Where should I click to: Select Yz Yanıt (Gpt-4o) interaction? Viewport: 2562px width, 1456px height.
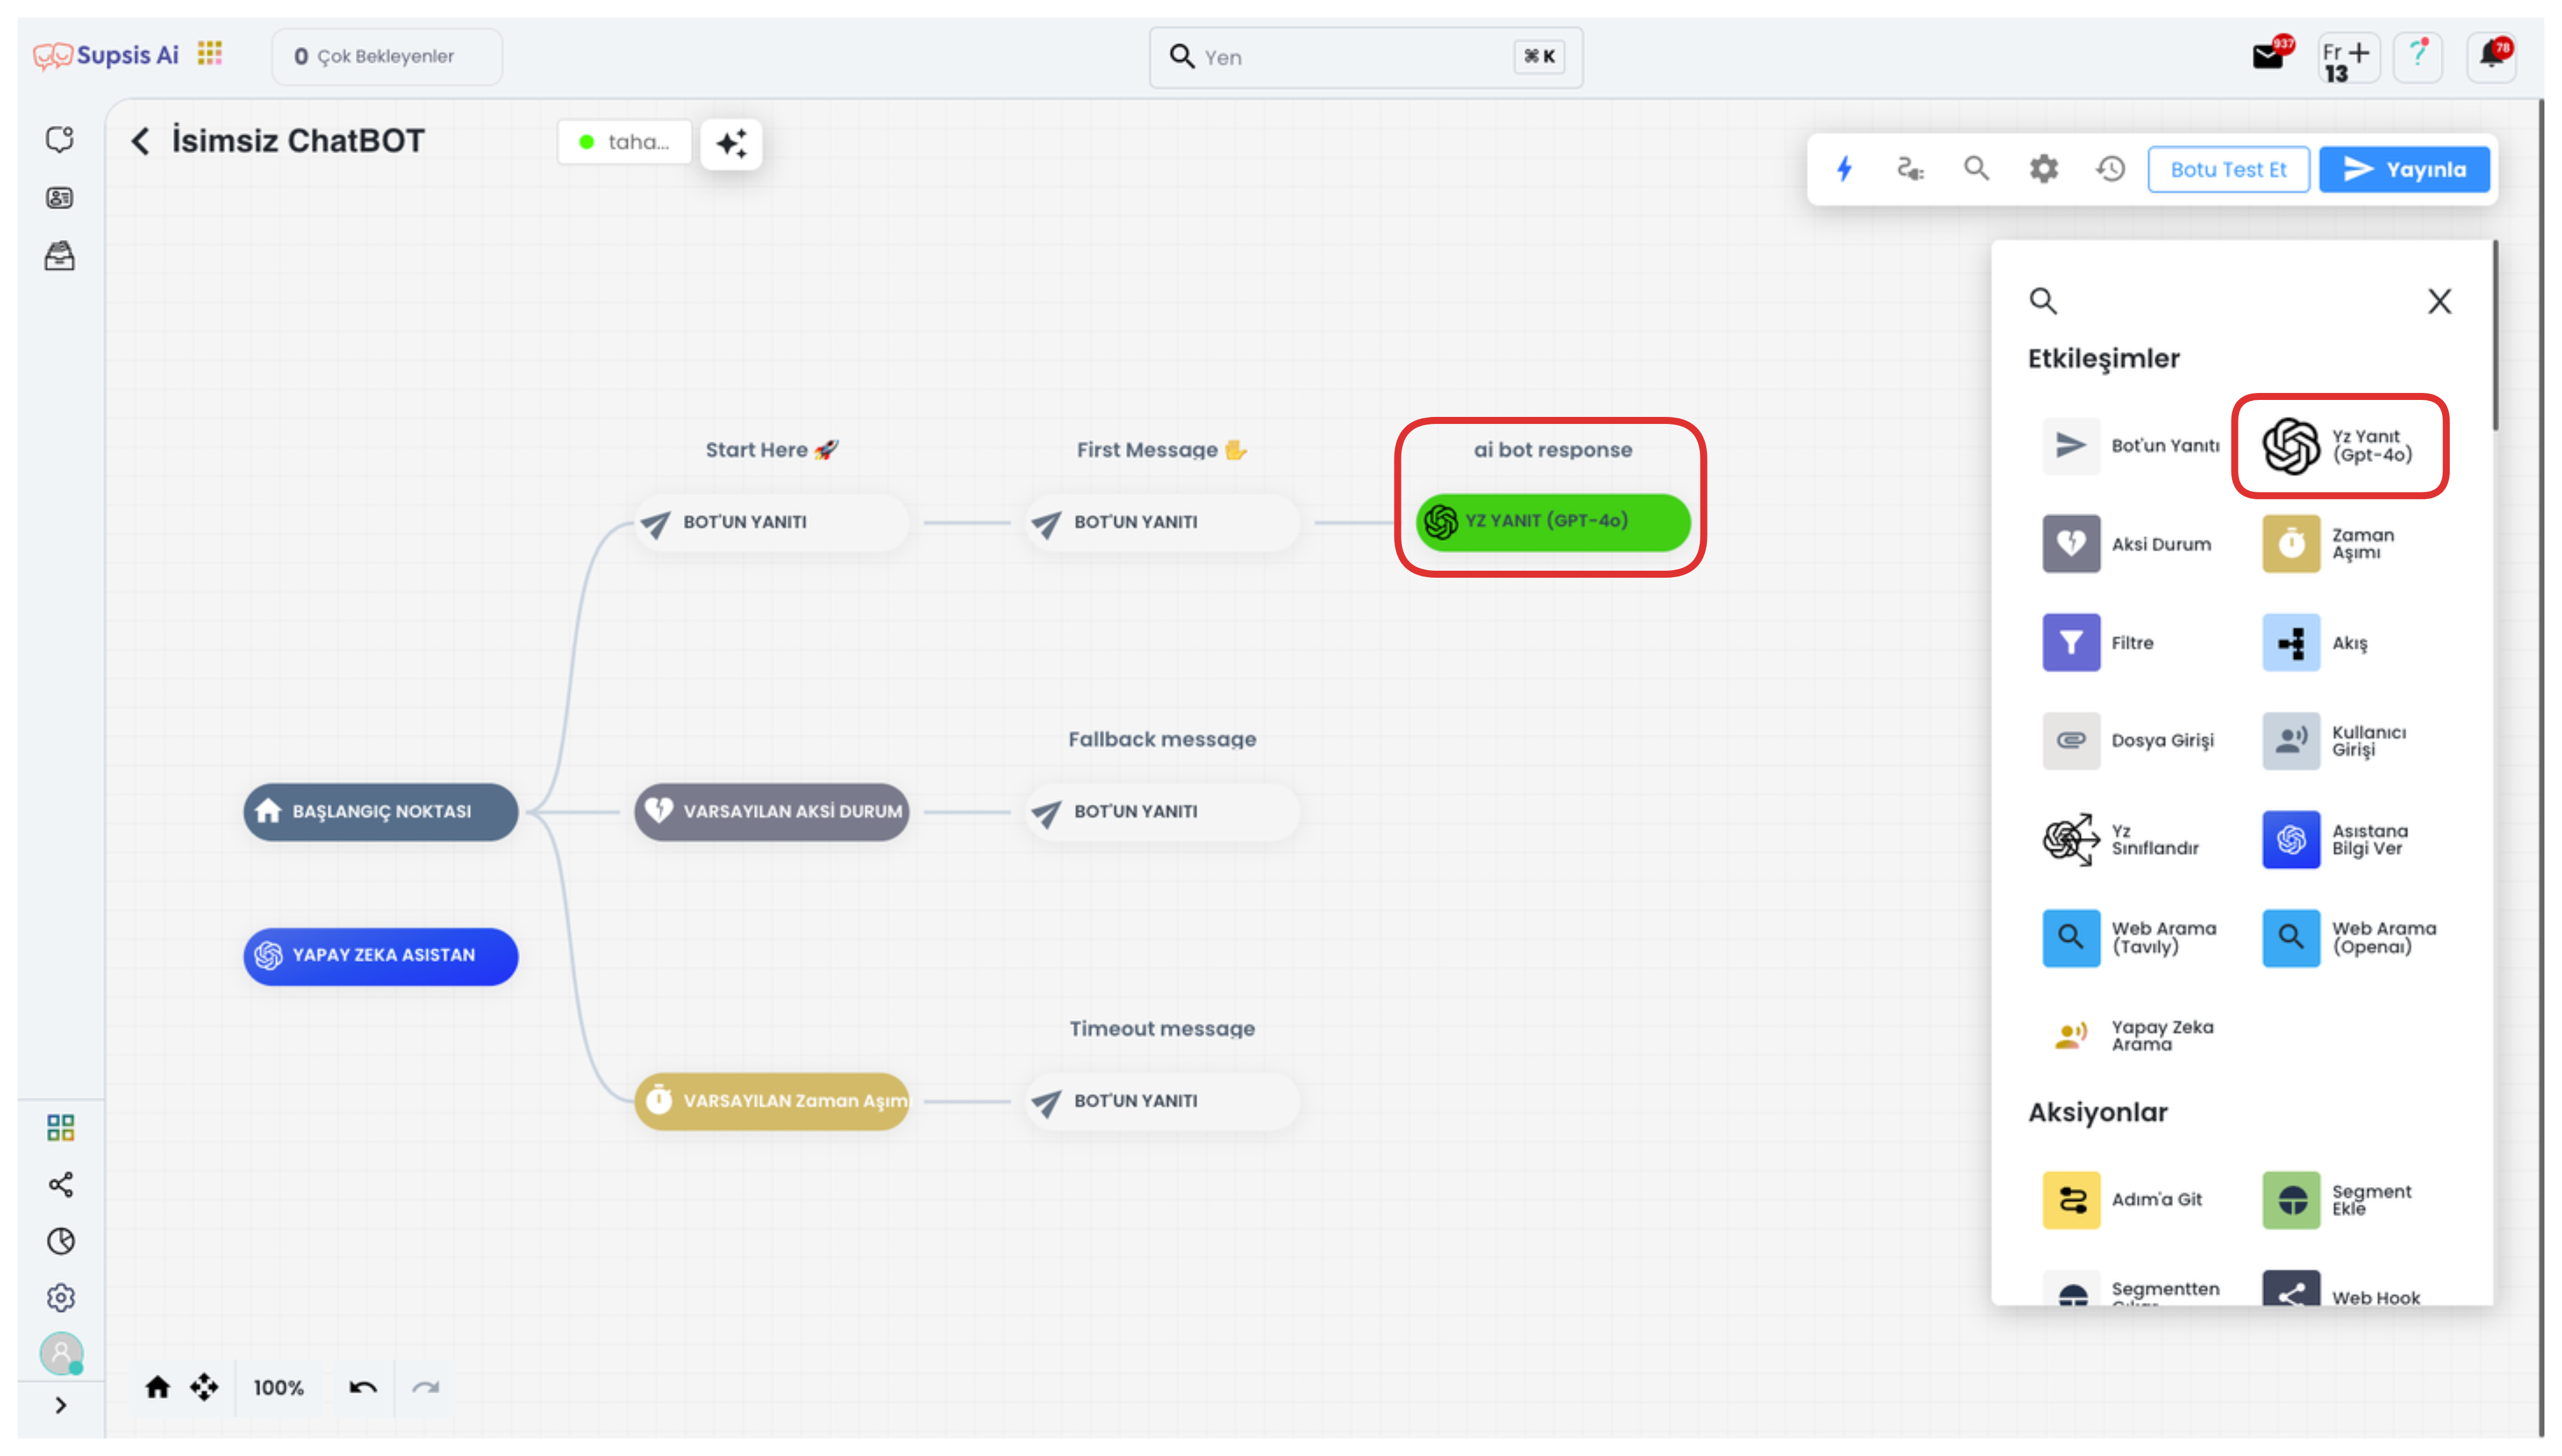pyautogui.click(x=2339, y=446)
